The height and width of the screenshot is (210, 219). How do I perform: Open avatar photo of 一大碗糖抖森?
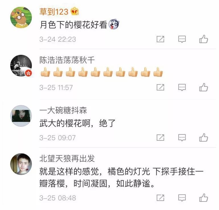tap(21, 116)
